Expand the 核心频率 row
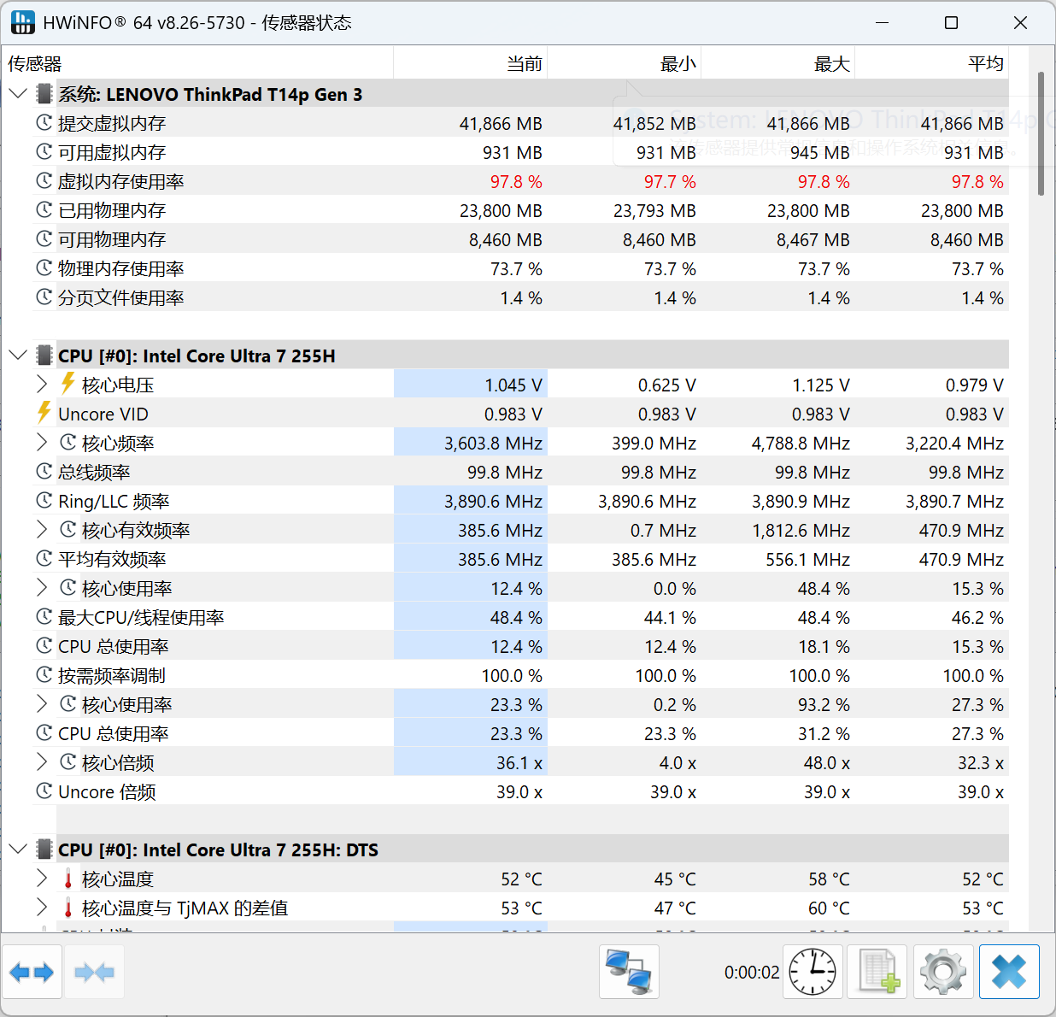1056x1017 pixels. (42, 442)
